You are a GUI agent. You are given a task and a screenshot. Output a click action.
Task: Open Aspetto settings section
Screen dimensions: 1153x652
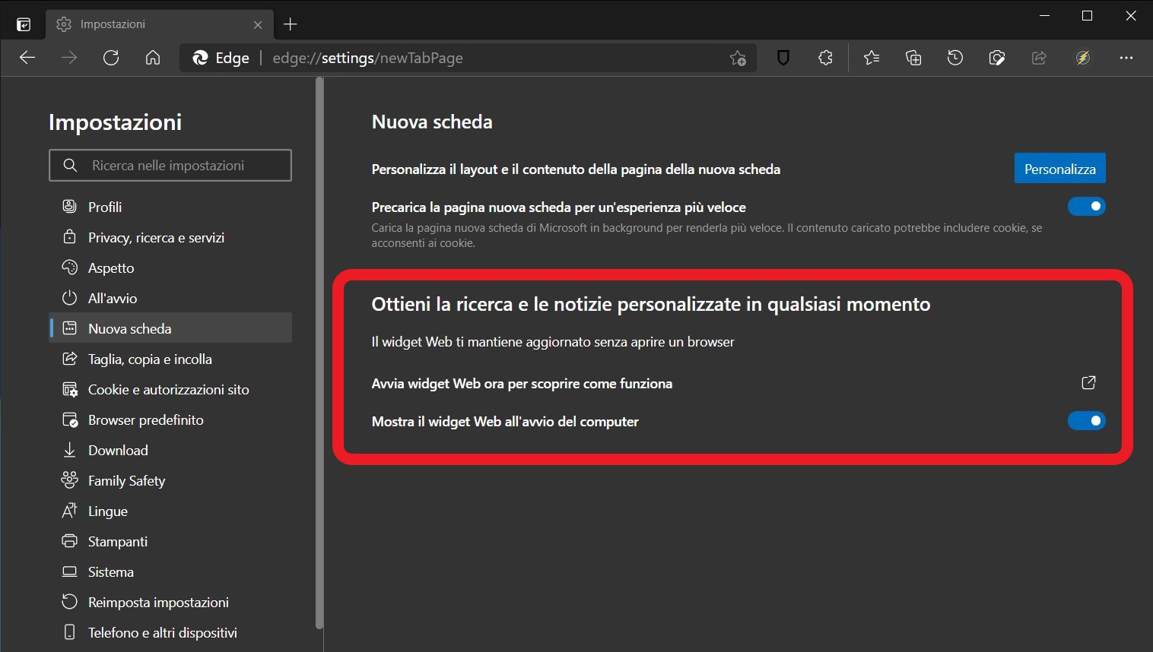[170, 267]
